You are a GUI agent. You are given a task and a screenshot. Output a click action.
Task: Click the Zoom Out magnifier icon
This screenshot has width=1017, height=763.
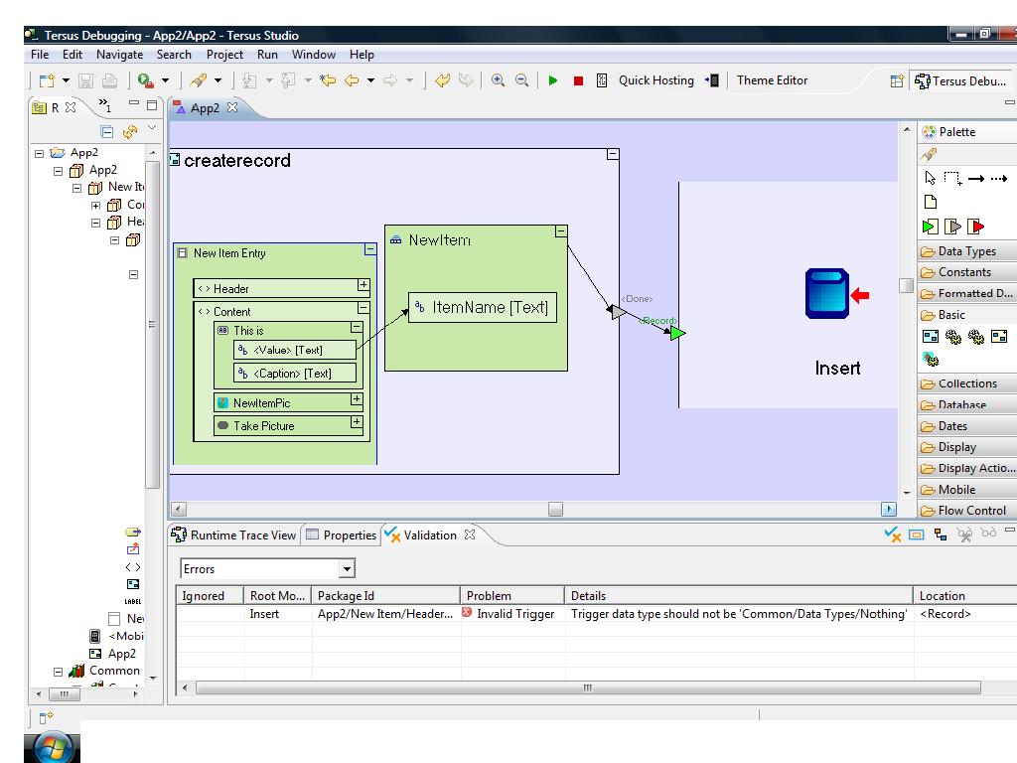click(520, 81)
